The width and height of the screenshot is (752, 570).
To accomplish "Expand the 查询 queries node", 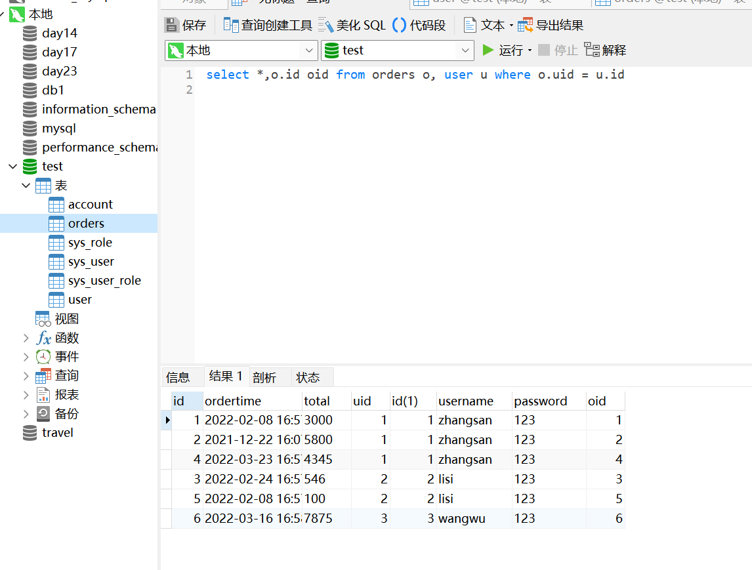I will coord(26,376).
